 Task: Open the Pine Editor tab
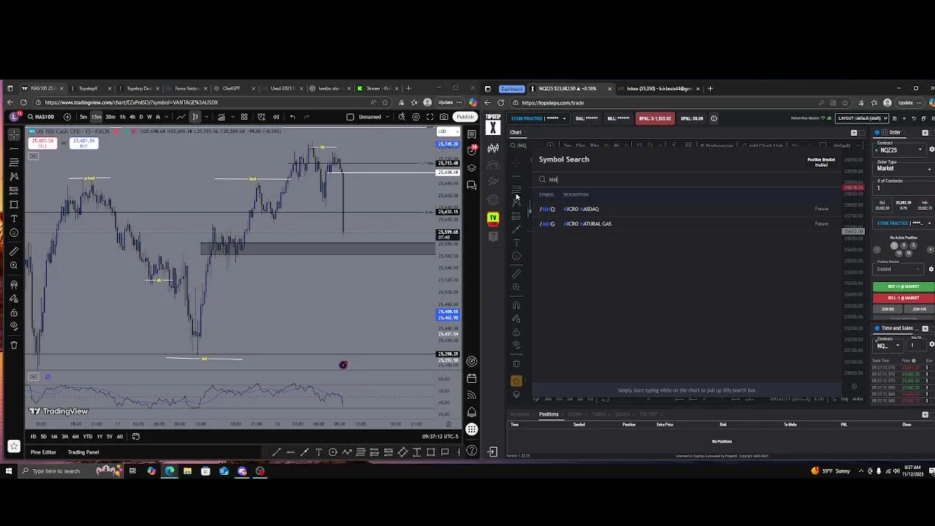(43, 452)
